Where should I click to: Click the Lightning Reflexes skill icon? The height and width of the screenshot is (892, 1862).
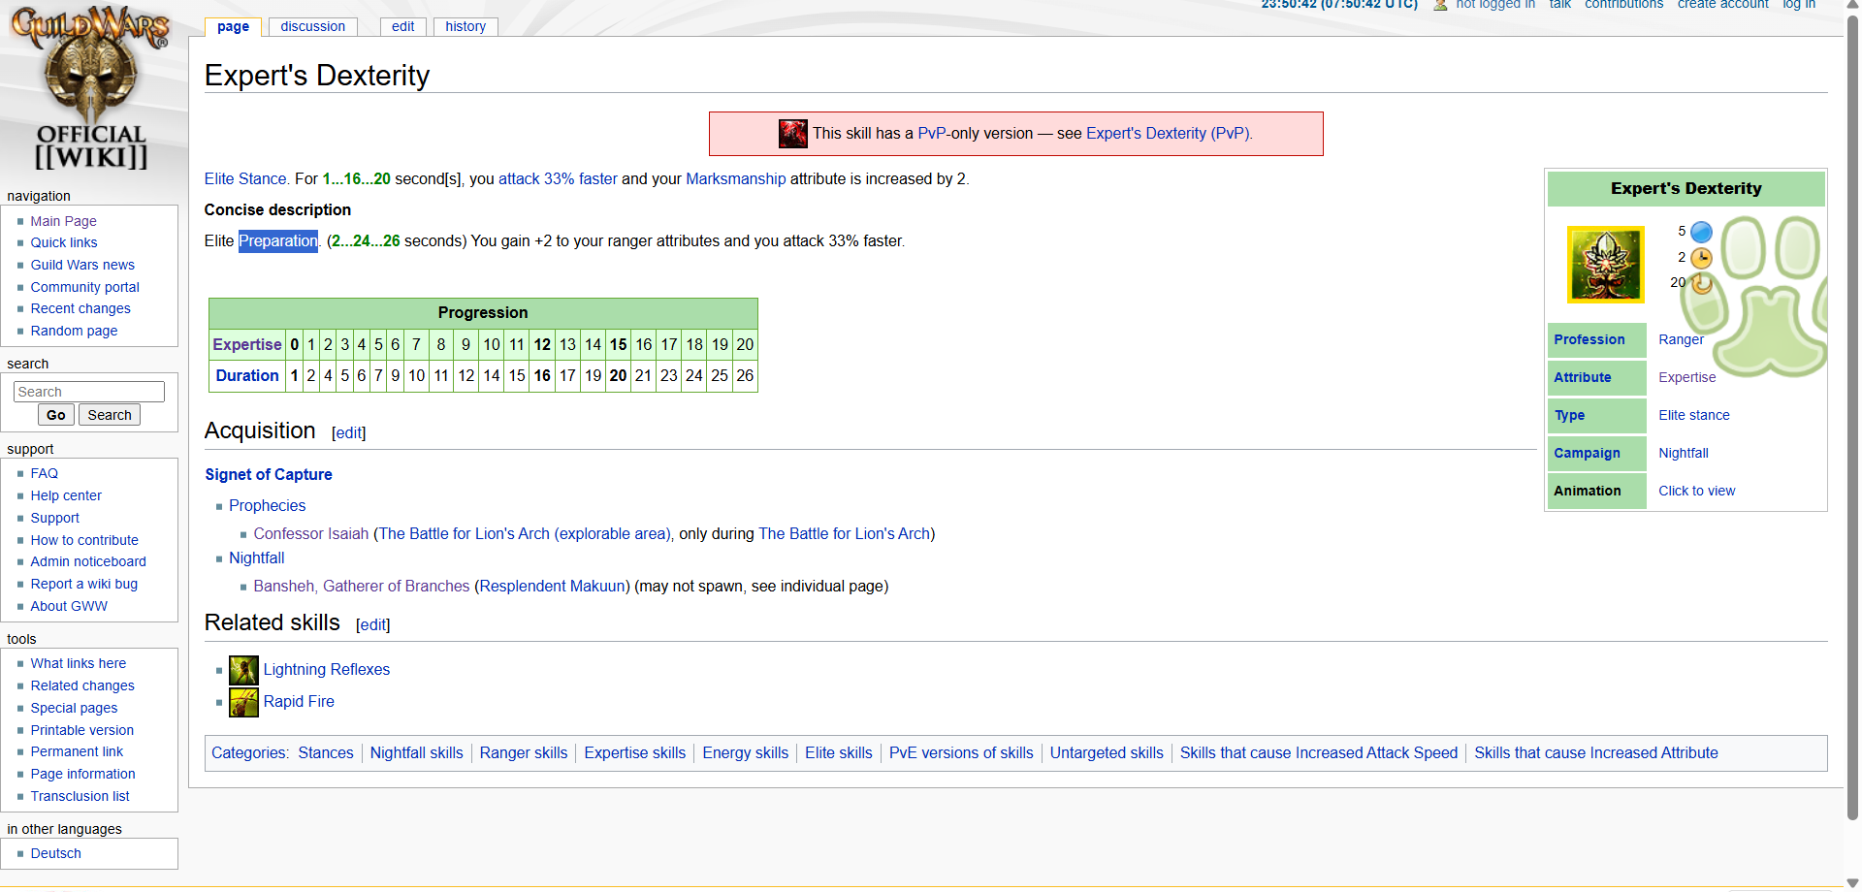click(x=243, y=670)
